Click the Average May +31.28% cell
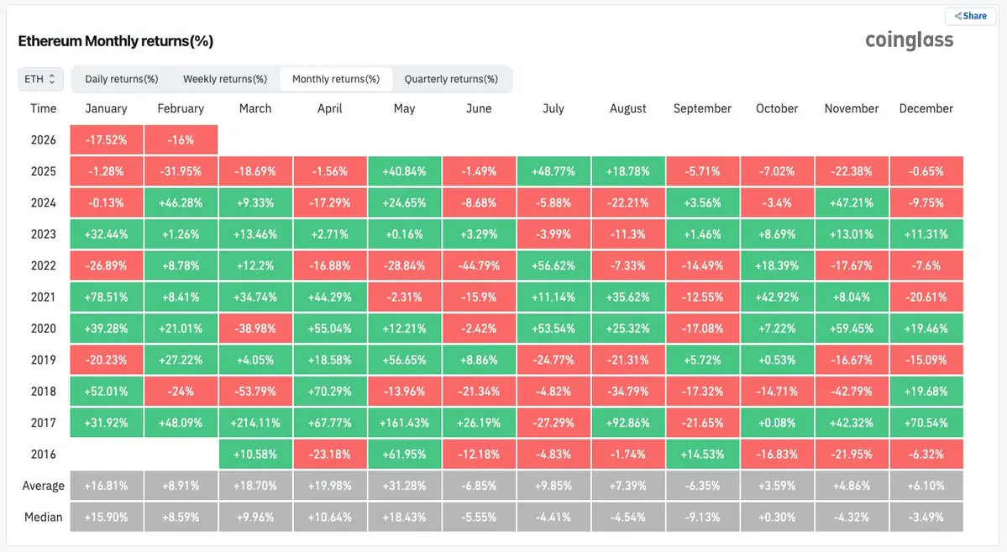1007x552 pixels. point(404,486)
